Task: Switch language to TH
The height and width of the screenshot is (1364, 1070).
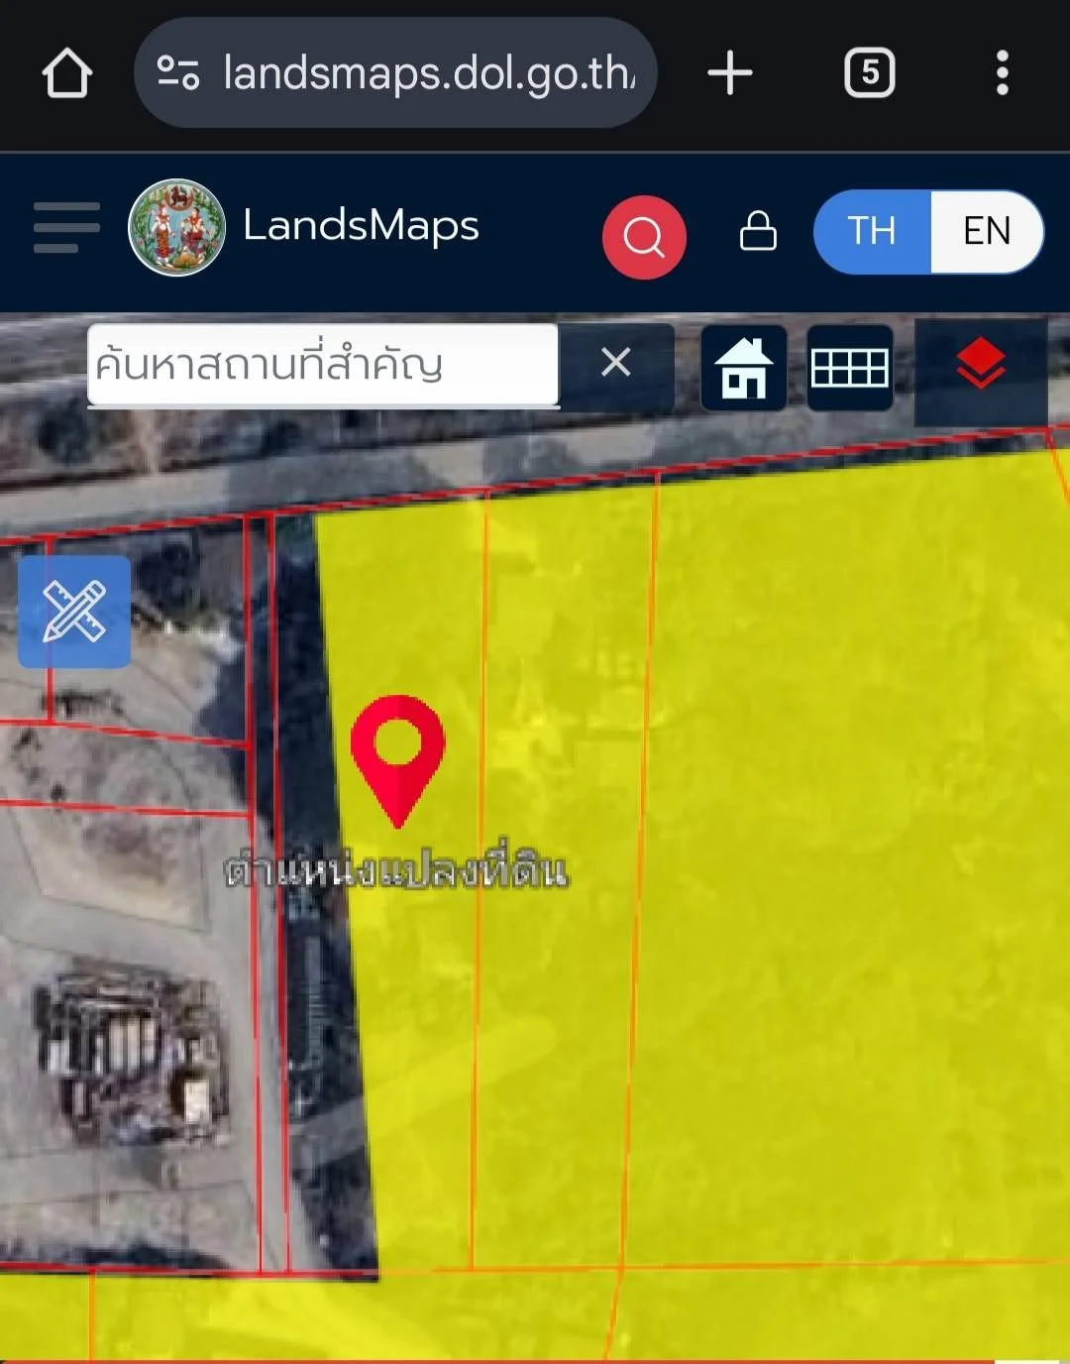Action: [872, 231]
